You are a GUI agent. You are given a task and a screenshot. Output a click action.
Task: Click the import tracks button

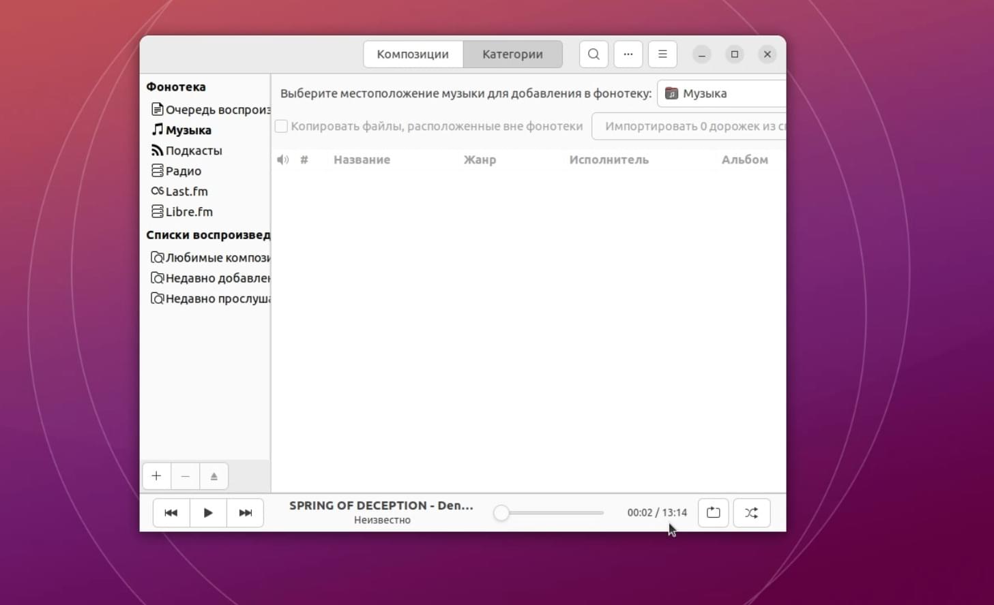(x=689, y=126)
